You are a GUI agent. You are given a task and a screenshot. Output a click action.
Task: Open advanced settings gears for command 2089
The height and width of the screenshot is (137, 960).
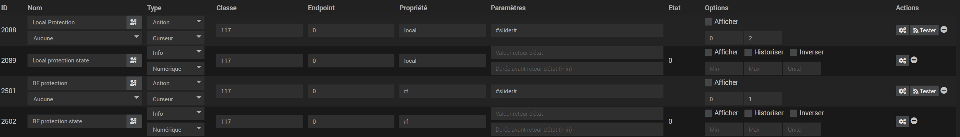[902, 61]
